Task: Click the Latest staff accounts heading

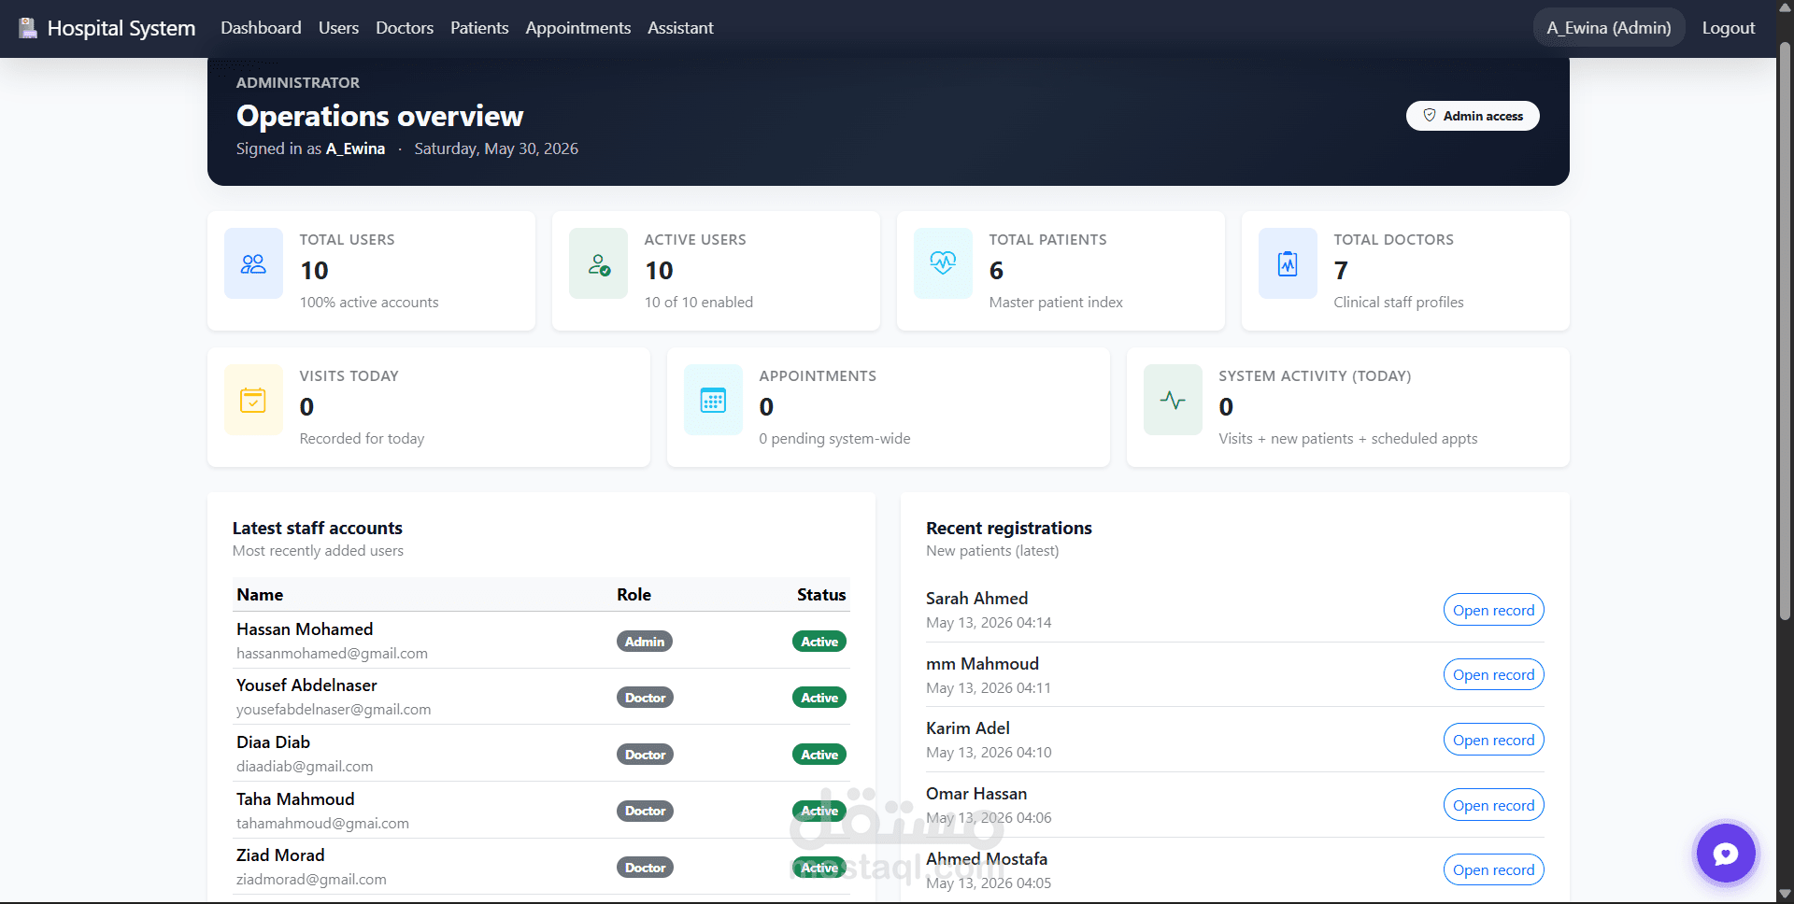Action: click(x=318, y=529)
